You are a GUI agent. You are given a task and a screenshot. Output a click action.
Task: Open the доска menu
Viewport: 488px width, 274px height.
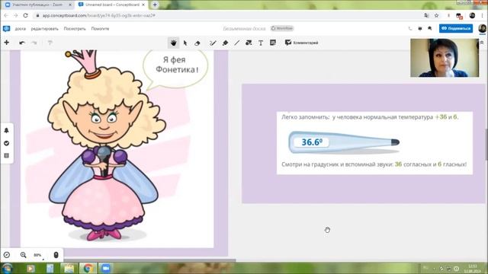click(x=21, y=29)
